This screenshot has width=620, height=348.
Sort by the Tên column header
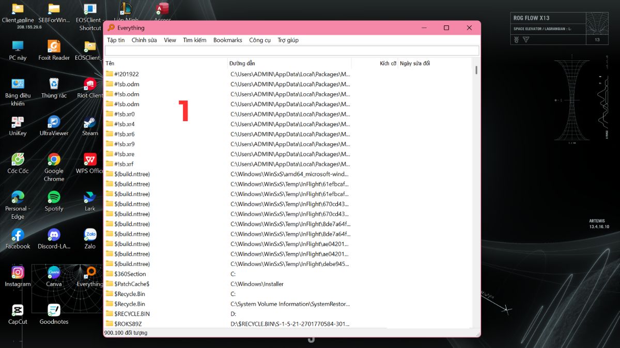(x=166, y=63)
